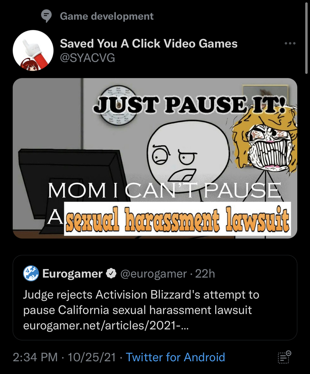Open the @SYACVG handle
The width and height of the screenshot is (310, 374).
click(88, 58)
